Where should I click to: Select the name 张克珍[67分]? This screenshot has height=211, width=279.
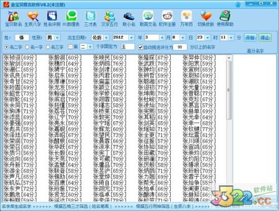coord(199,99)
